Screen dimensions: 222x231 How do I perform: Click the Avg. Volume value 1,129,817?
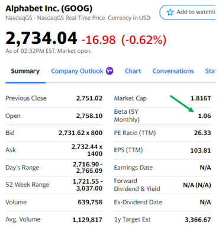[88, 220]
